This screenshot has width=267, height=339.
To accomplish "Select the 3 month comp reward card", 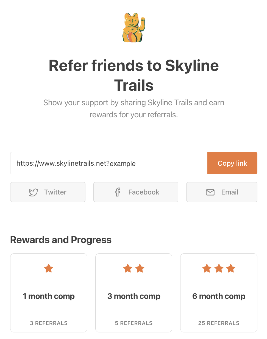I will pos(134,293).
